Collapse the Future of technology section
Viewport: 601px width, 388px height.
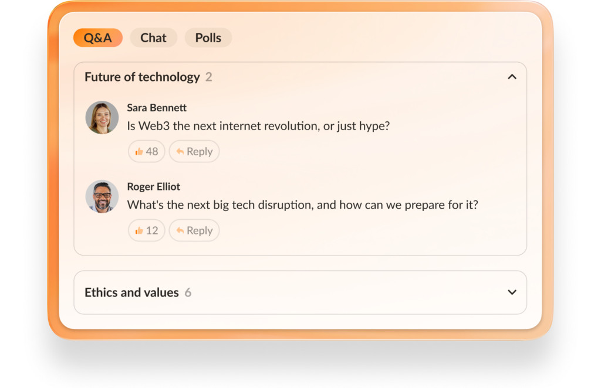click(512, 77)
